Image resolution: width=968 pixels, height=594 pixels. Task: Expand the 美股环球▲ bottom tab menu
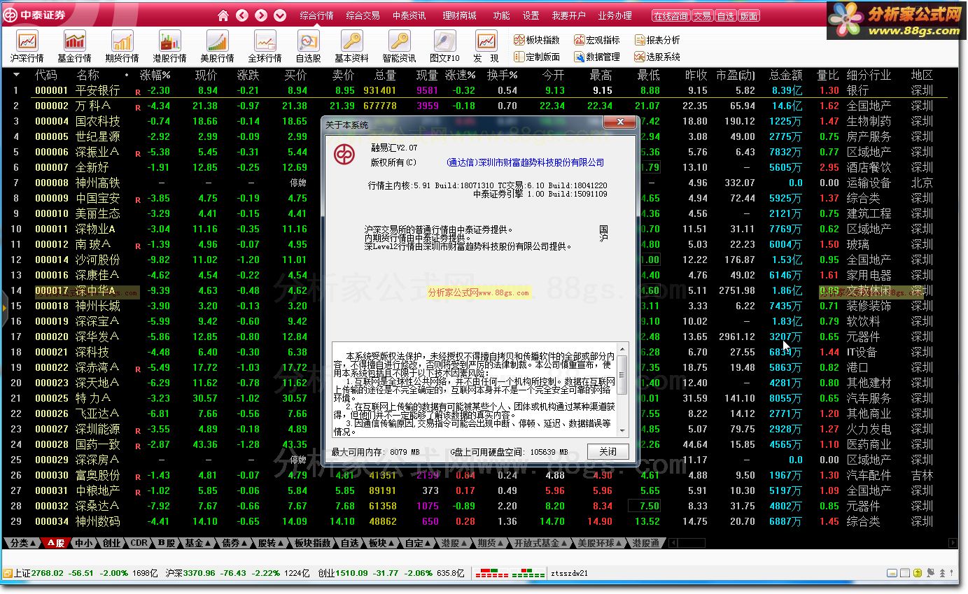(x=600, y=543)
